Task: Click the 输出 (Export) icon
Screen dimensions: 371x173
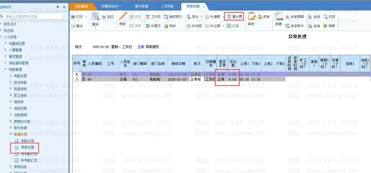Action: [73, 26]
